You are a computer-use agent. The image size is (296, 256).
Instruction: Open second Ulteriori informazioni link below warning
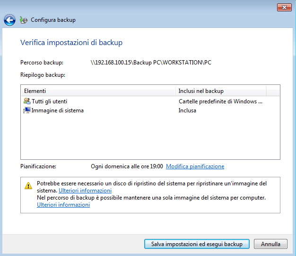(x=63, y=205)
